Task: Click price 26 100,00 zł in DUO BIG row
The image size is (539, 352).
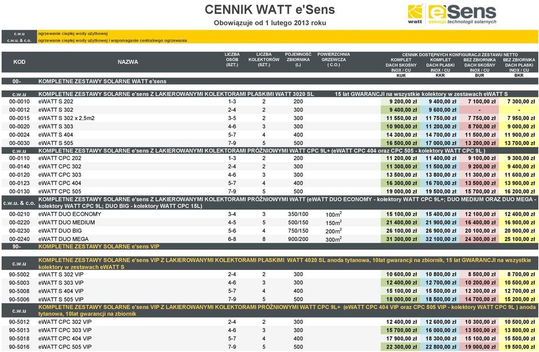Action: click(x=401, y=231)
